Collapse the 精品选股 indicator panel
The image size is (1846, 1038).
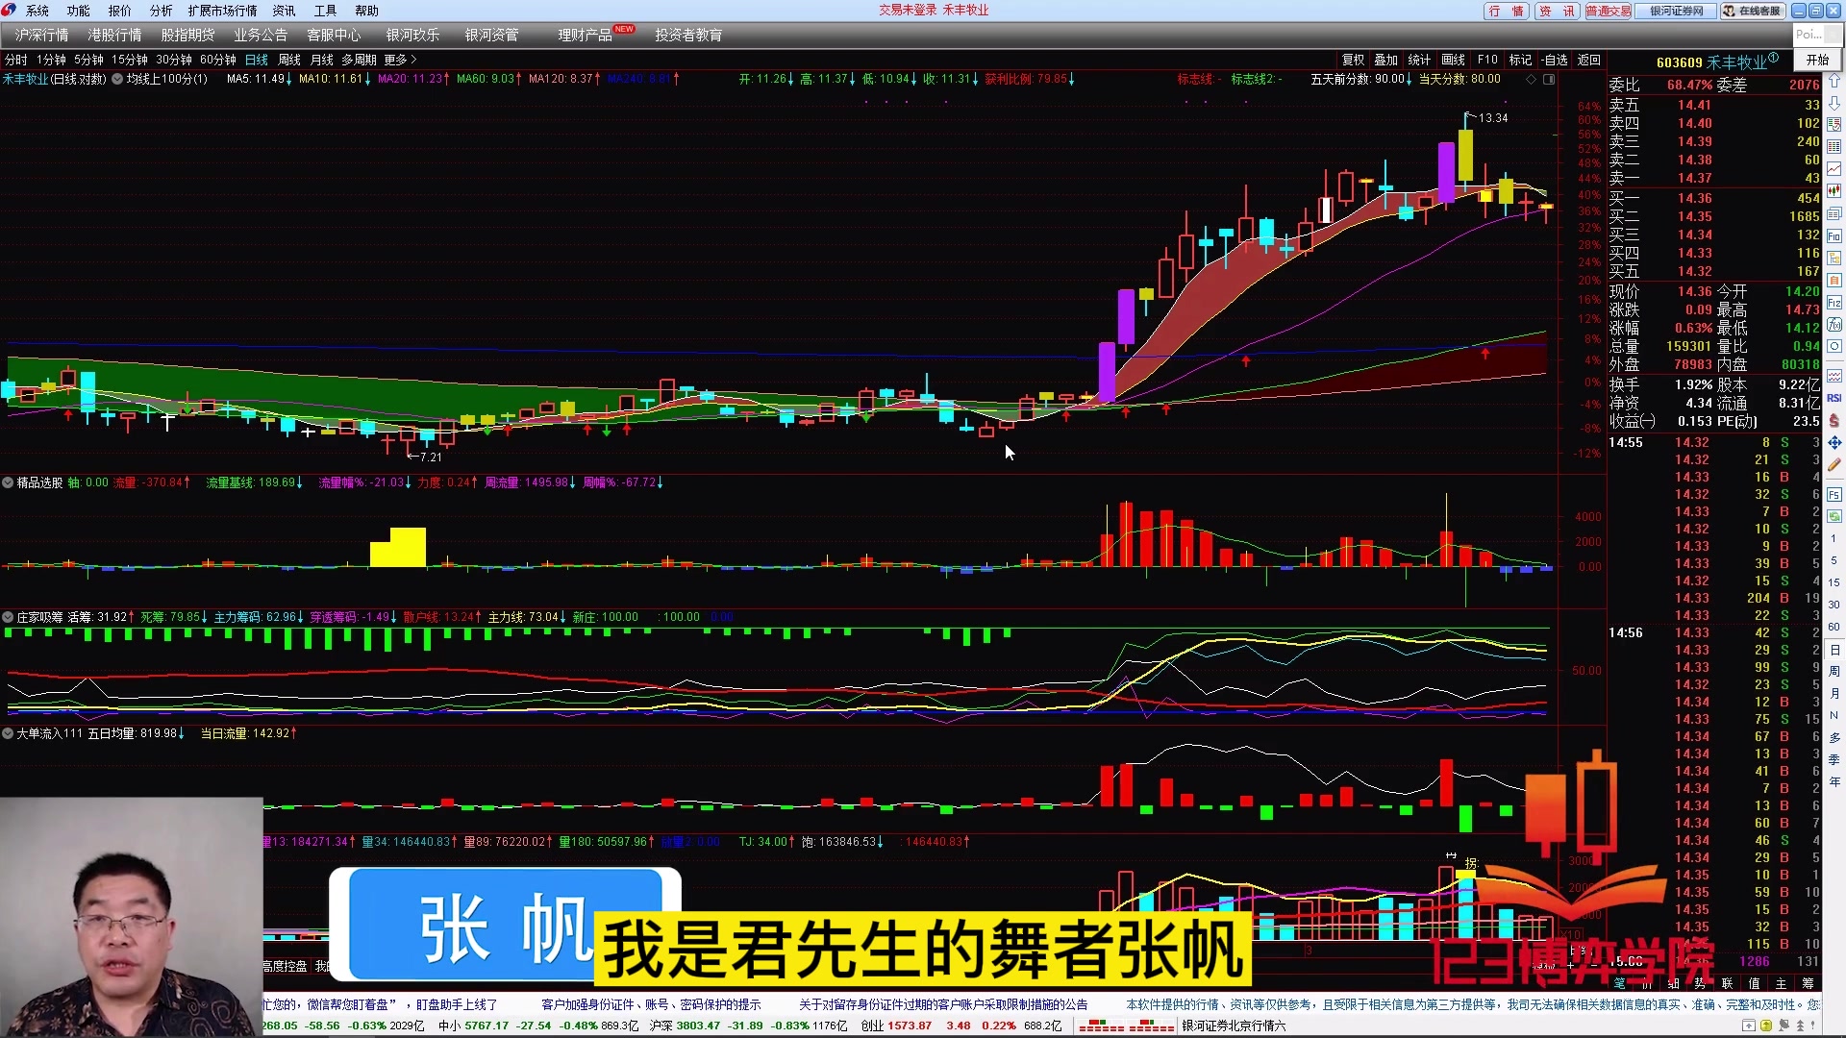click(7, 482)
